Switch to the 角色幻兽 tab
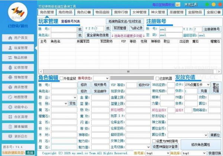223x156 pixels. pyautogui.click(x=84, y=12)
